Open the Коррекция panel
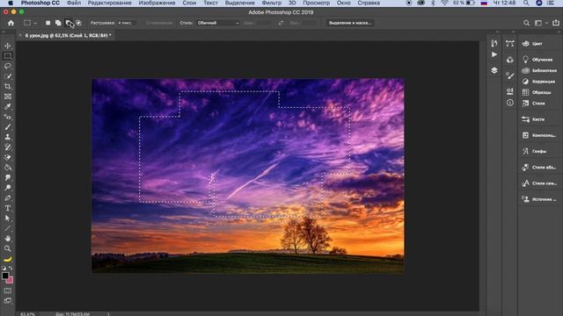Screen dimensions: 563x316 [x=539, y=82]
